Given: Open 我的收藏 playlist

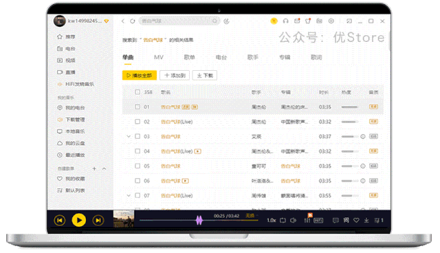Looking at the screenshot, I should coord(71,179).
